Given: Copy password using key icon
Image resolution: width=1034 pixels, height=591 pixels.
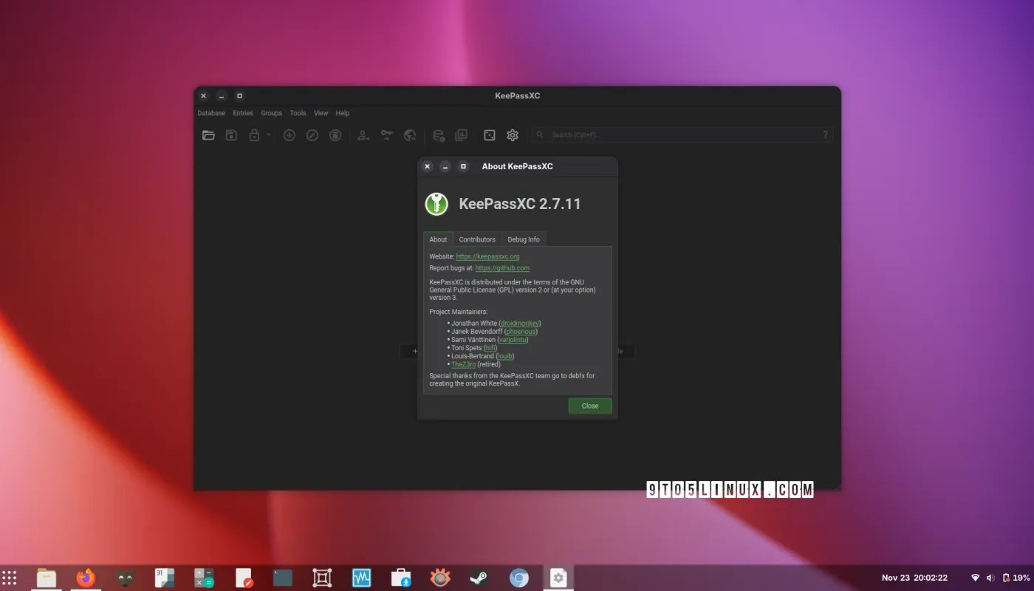Looking at the screenshot, I should tap(386, 135).
